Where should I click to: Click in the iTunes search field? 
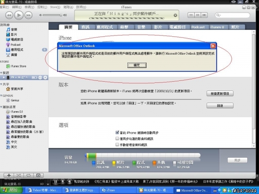[x=233, y=15]
